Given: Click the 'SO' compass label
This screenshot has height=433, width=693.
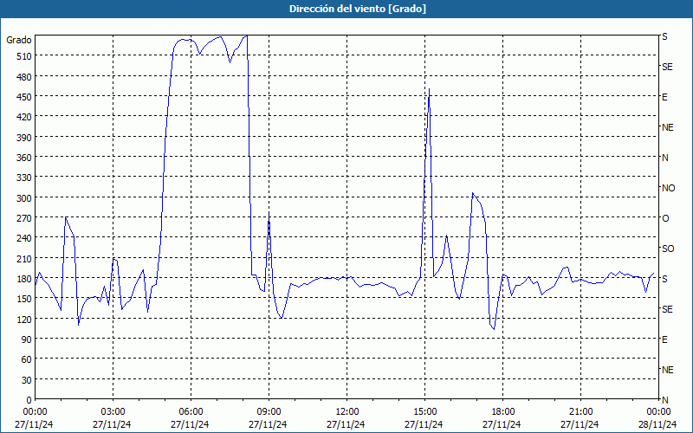Looking at the screenshot, I should coord(668,249).
